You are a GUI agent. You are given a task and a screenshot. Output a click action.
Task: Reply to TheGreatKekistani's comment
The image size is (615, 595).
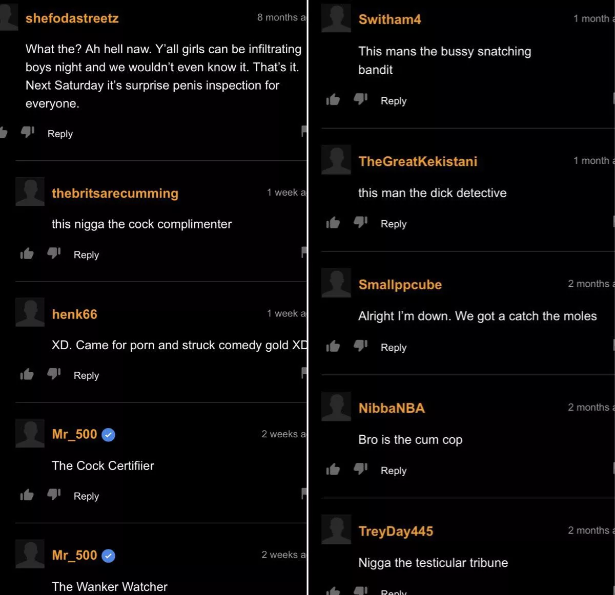tap(393, 224)
